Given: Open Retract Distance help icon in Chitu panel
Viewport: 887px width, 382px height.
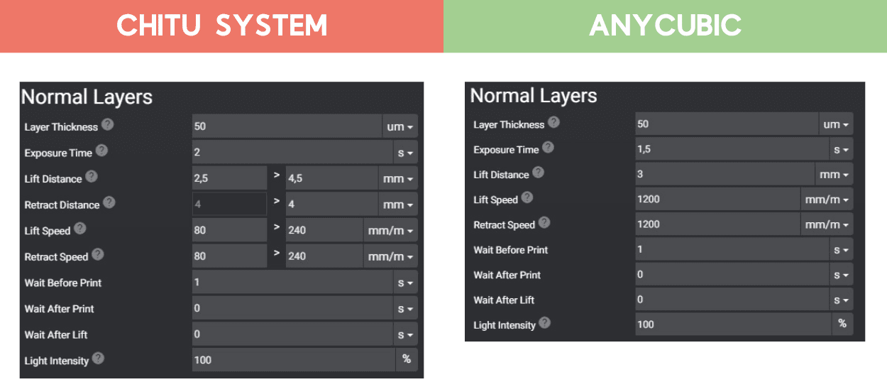Looking at the screenshot, I should [x=109, y=202].
